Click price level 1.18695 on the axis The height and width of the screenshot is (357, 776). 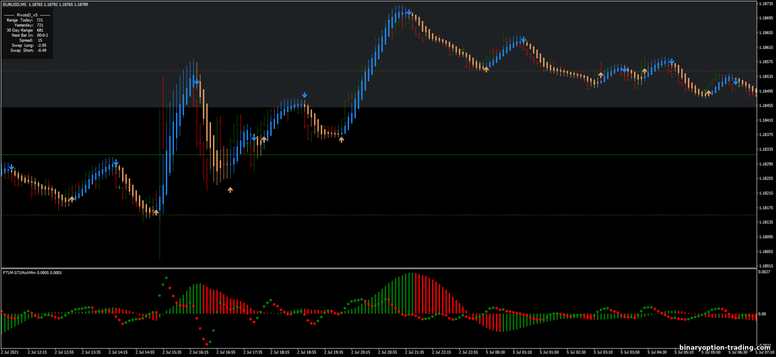[766, 18]
